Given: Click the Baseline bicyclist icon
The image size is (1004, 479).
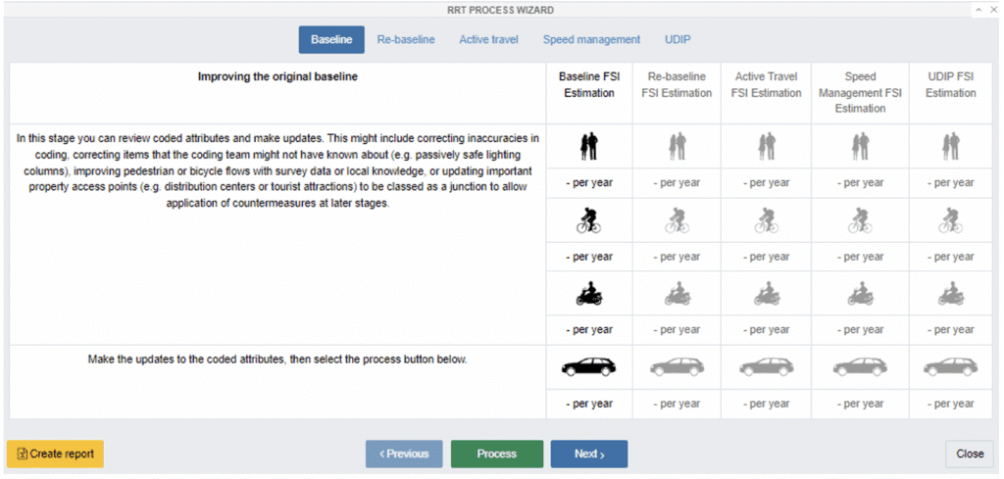Looking at the screenshot, I should coord(588,220).
